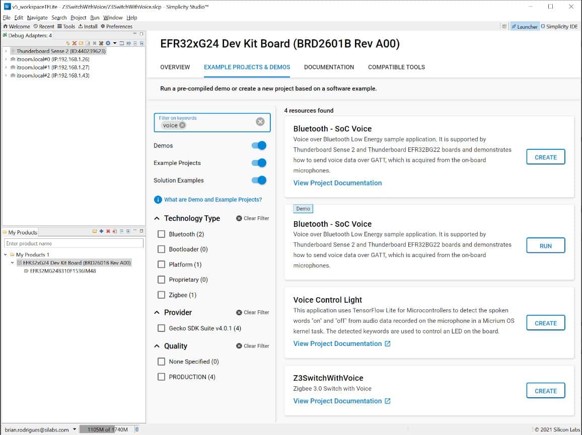Switch to the DOCUMENTATION tab
The image size is (582, 435).
[329, 67]
